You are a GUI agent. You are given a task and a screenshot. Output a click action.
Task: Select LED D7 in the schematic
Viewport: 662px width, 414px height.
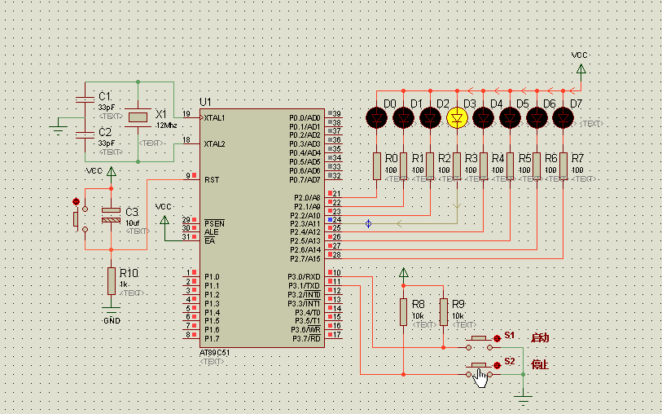pos(563,118)
